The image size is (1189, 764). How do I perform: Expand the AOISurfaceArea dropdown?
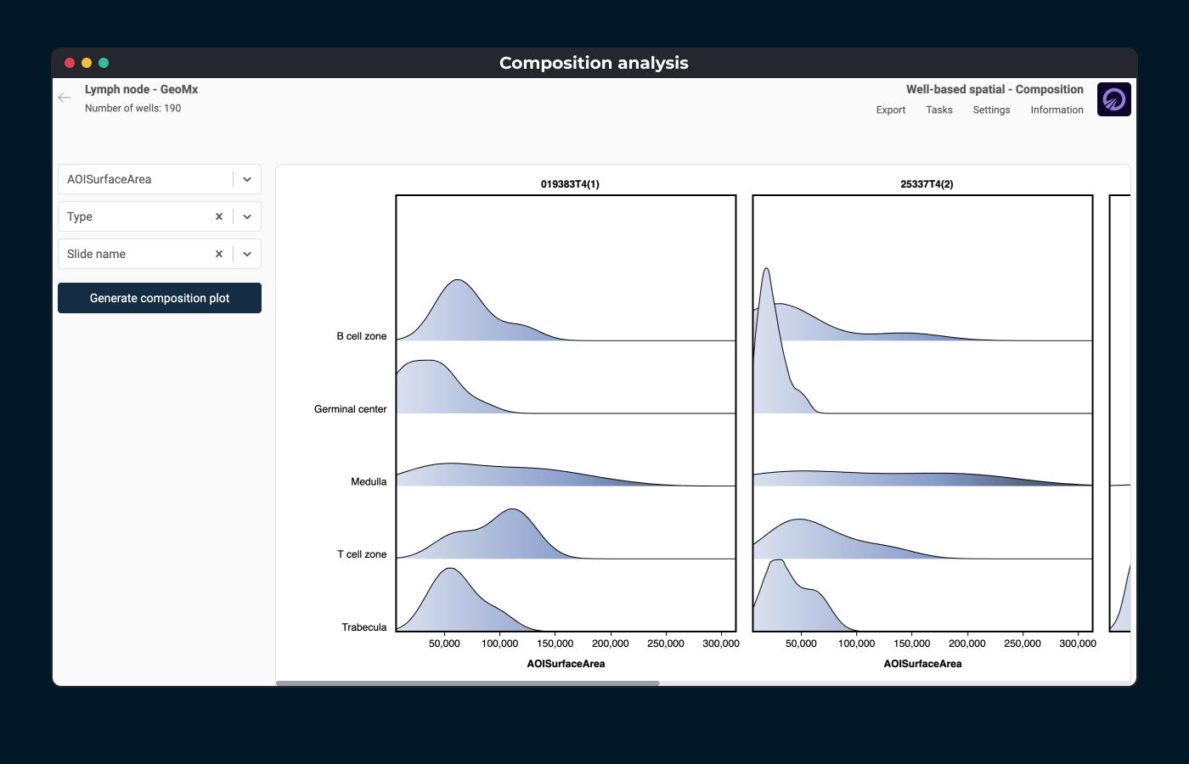coord(247,179)
